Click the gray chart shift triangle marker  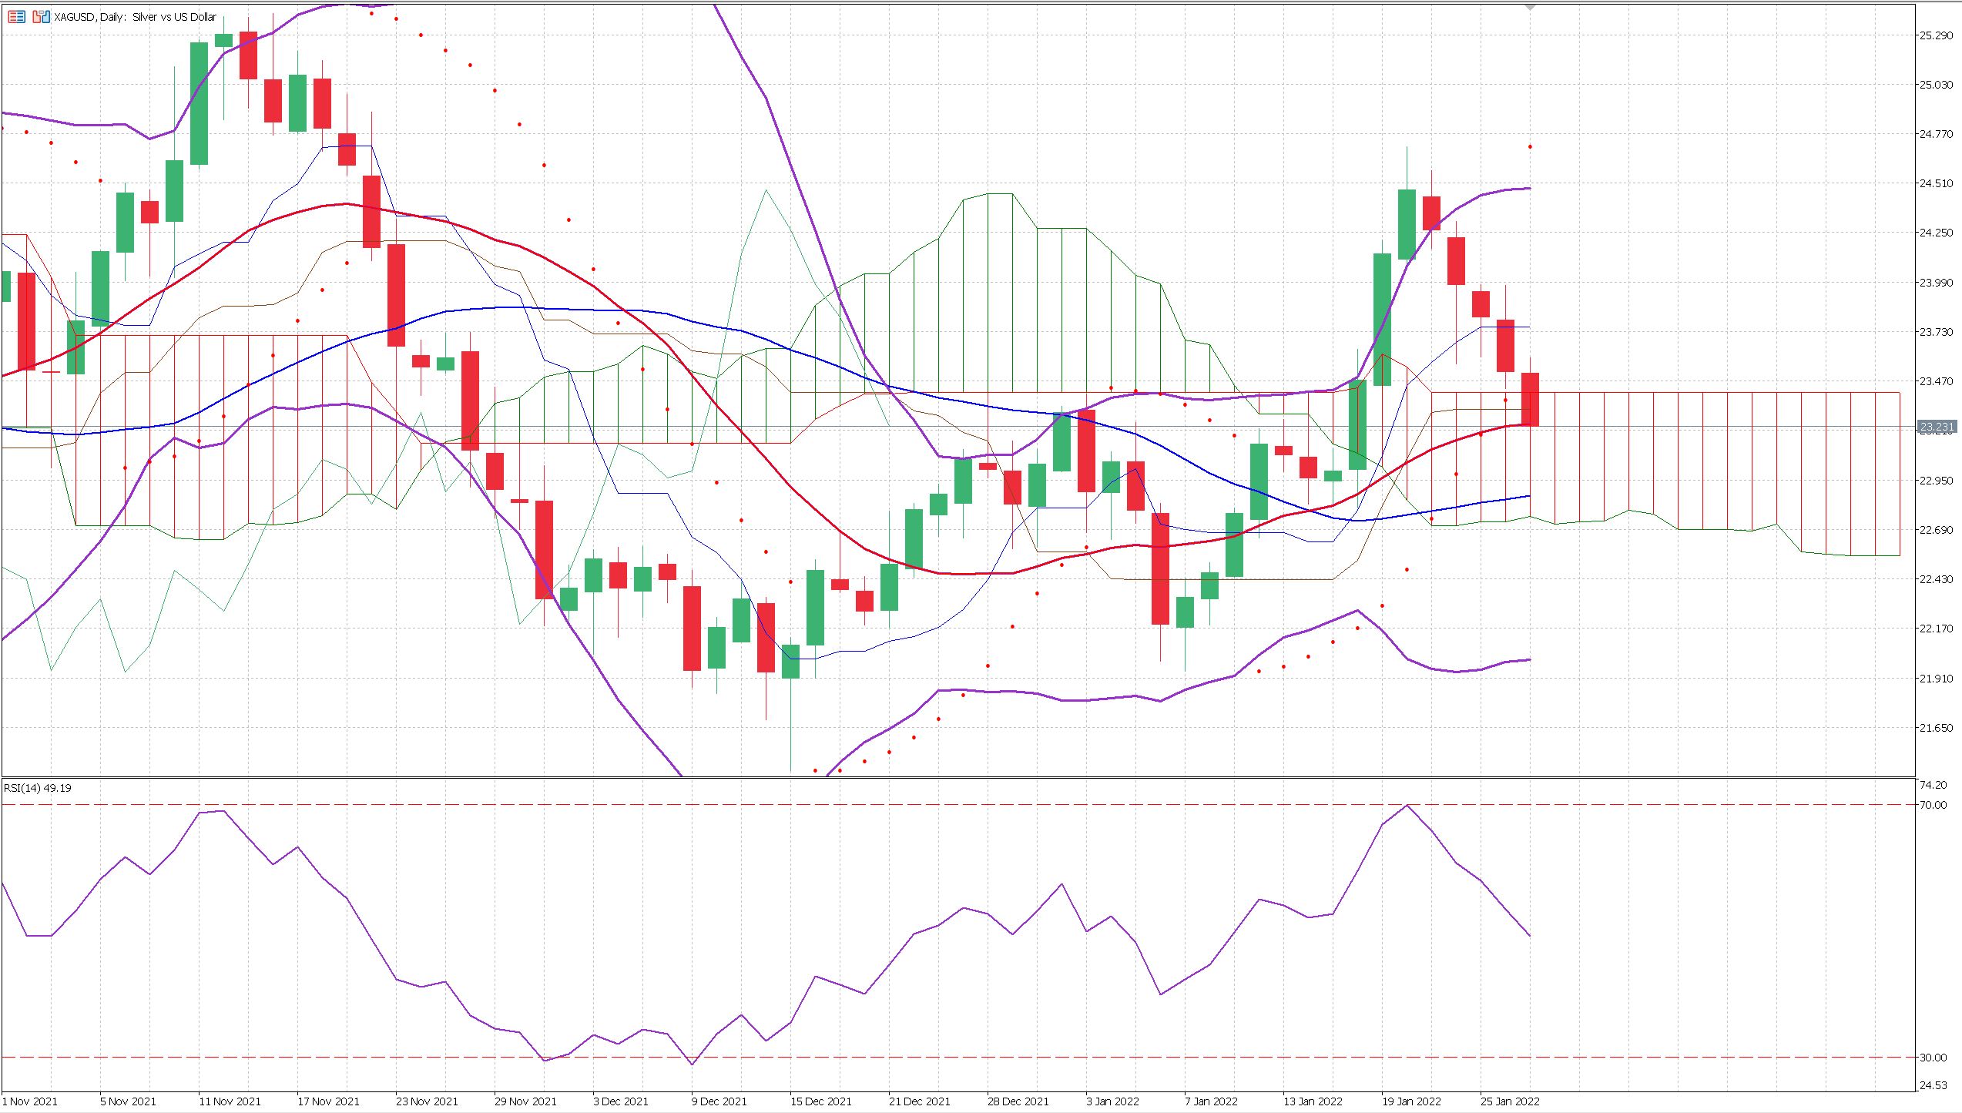click(x=1530, y=7)
